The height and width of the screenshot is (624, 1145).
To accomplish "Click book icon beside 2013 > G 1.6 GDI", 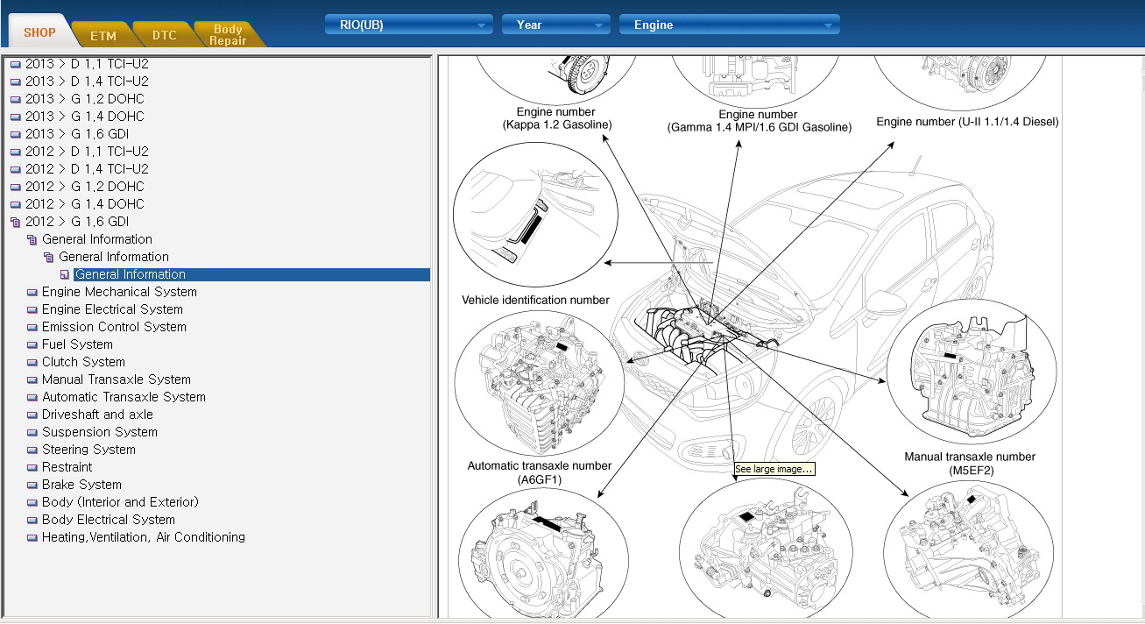I will pos(16,134).
